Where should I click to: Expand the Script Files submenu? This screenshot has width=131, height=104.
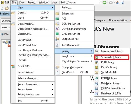pyautogui.click(x=74, y=56)
